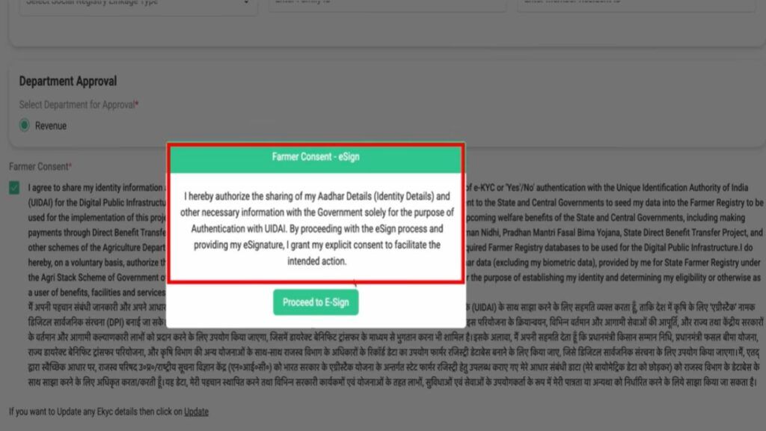
Task: Open the Update eKYC details link
Action: [196, 412]
